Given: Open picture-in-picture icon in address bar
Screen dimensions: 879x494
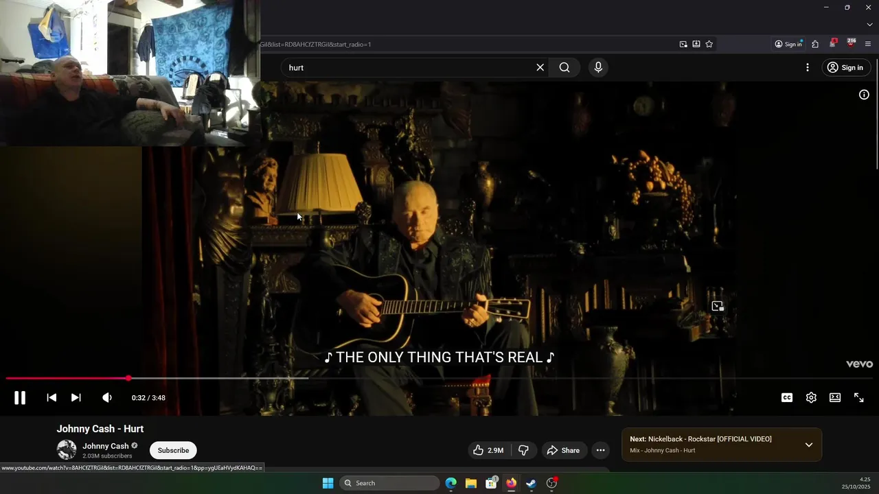Looking at the screenshot, I should [x=683, y=44].
